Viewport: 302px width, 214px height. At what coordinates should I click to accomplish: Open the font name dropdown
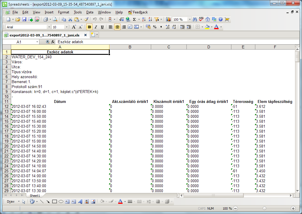click(49, 27)
